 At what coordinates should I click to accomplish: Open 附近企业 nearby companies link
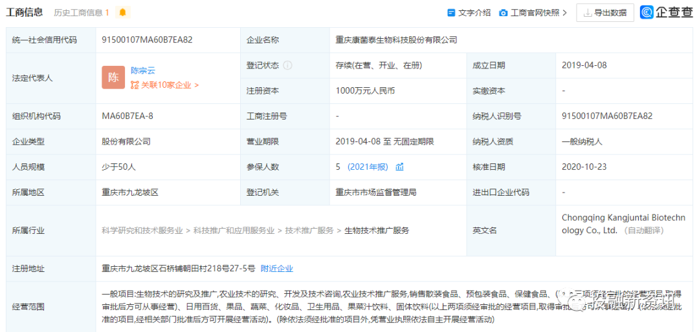277,268
